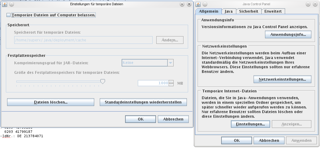Switch to Allgemein tab
The width and height of the screenshot is (320, 148).
tap(208, 11)
